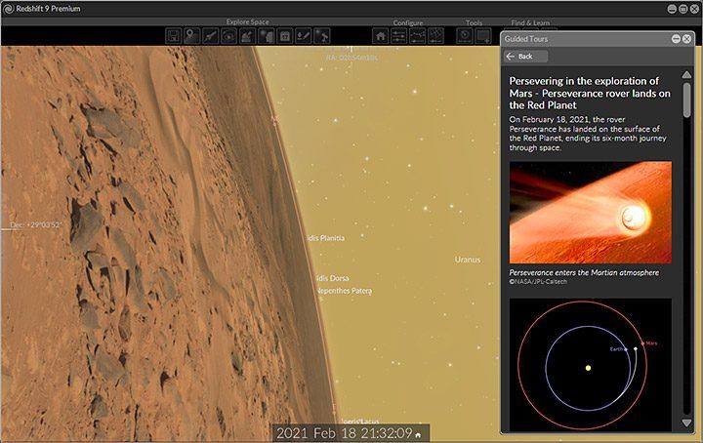Click the star pattern icon under Configure
Image resolution: width=703 pixels, height=443 pixels.
pyautogui.click(x=435, y=36)
